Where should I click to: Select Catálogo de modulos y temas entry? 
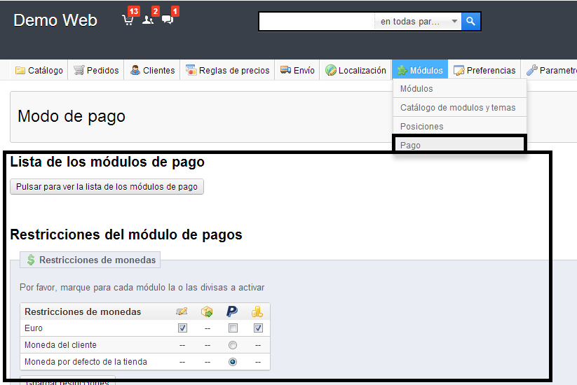[x=460, y=107]
